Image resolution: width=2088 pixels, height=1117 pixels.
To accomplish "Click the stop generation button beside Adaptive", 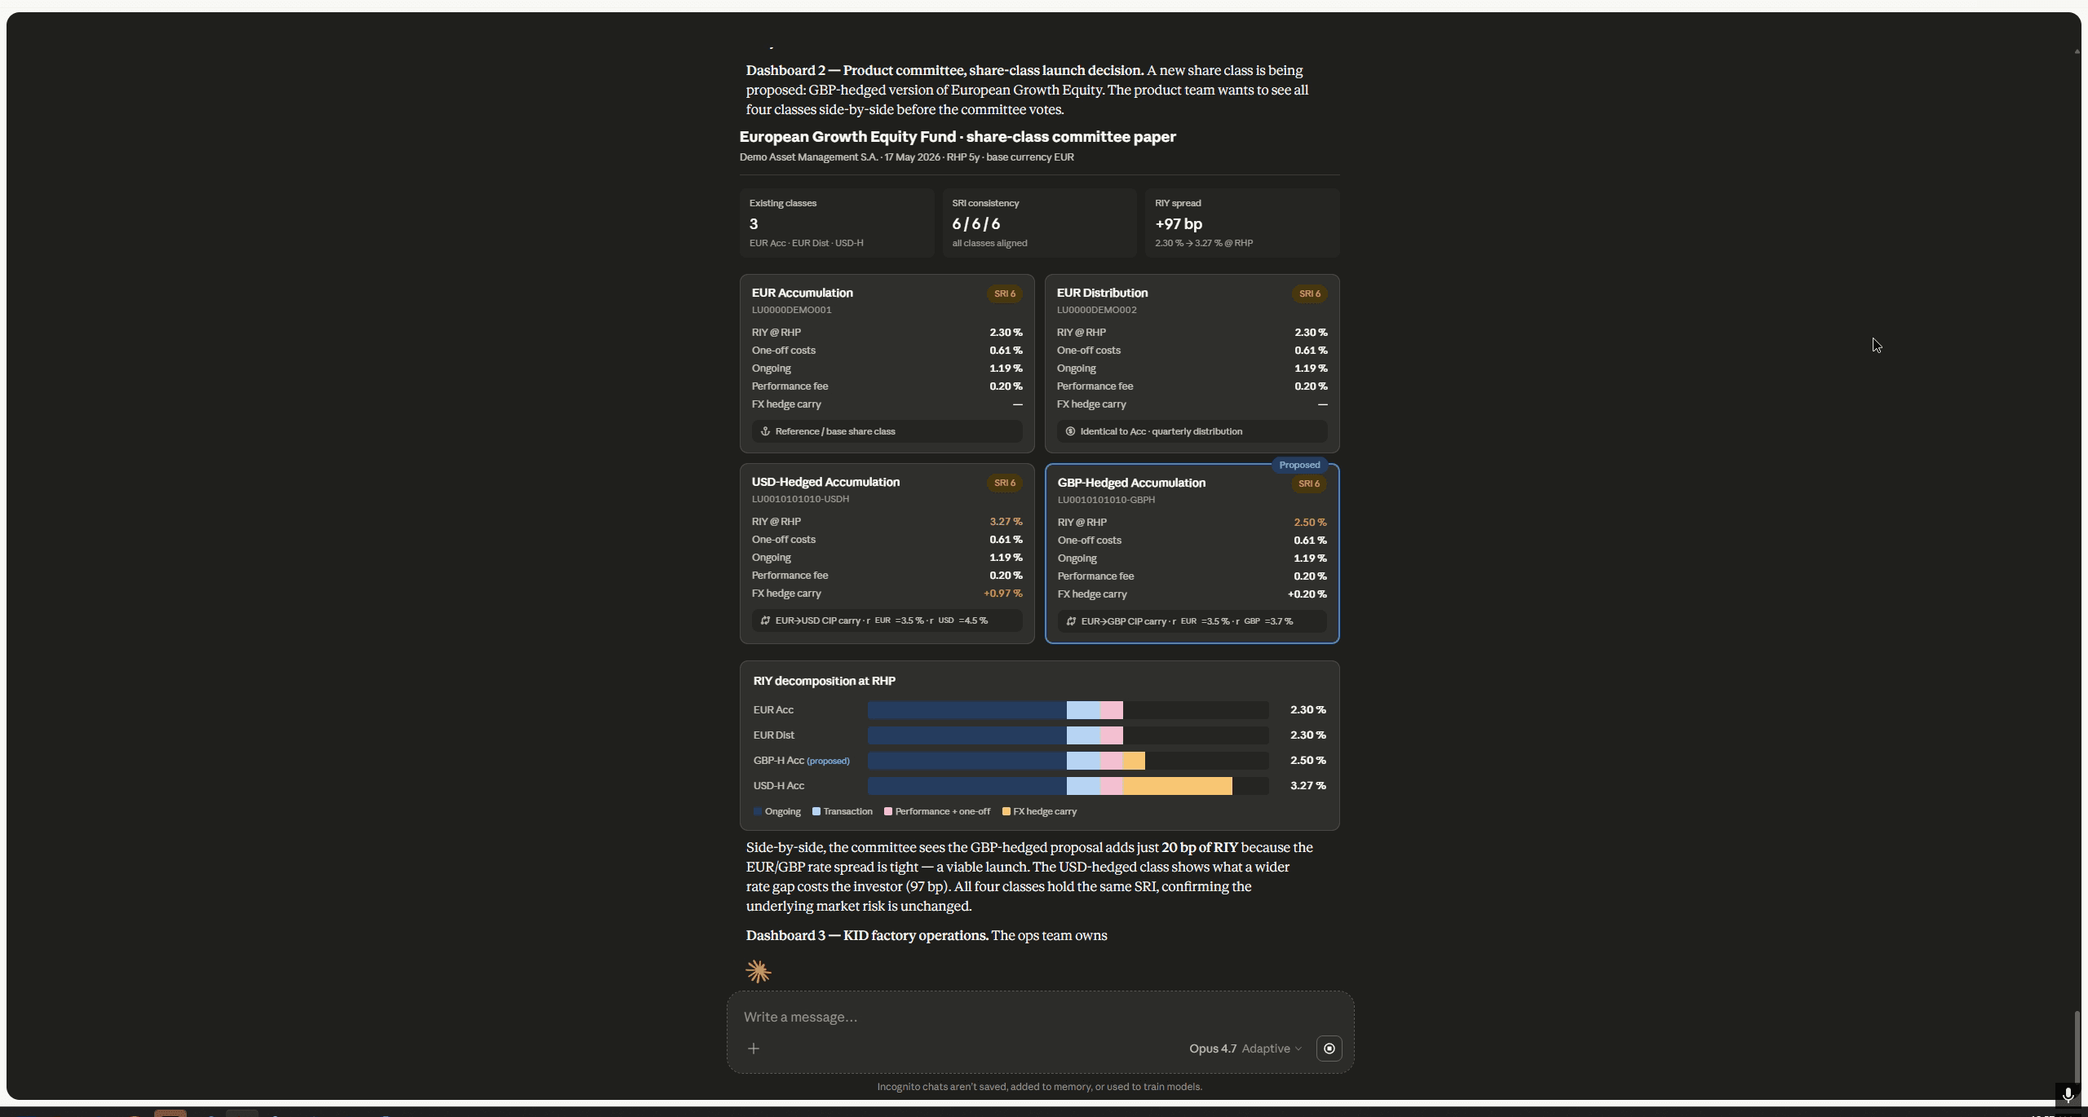I will (1329, 1049).
